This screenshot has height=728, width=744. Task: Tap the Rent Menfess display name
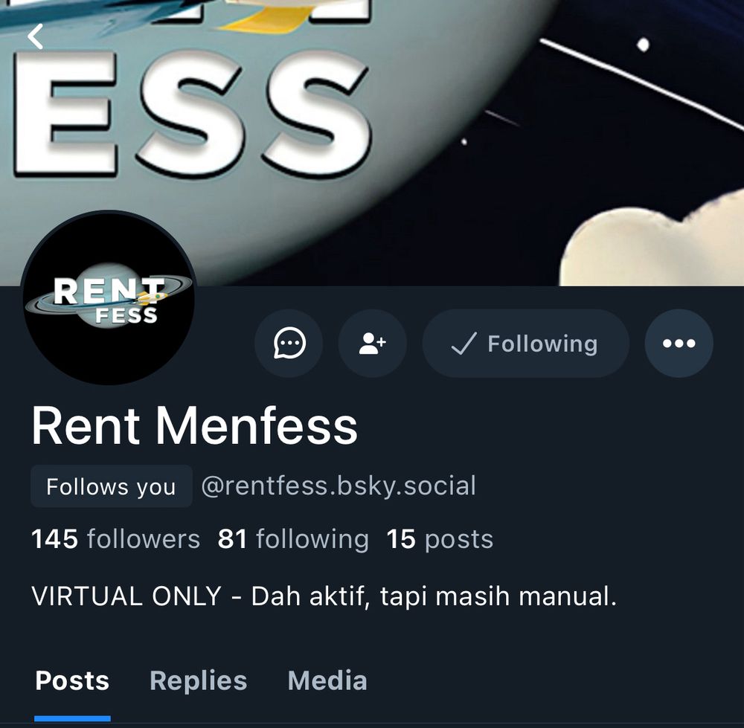click(194, 425)
